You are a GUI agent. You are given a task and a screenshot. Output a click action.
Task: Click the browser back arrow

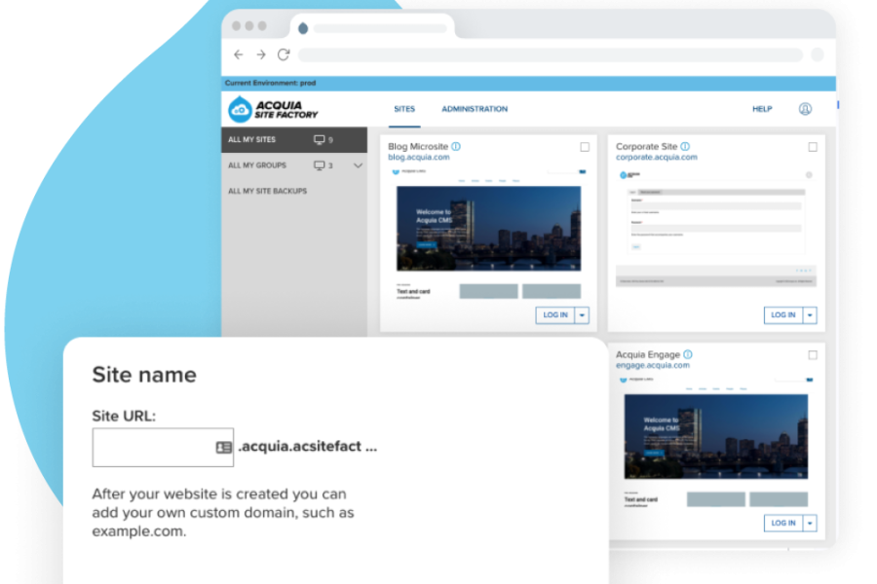[x=239, y=55]
